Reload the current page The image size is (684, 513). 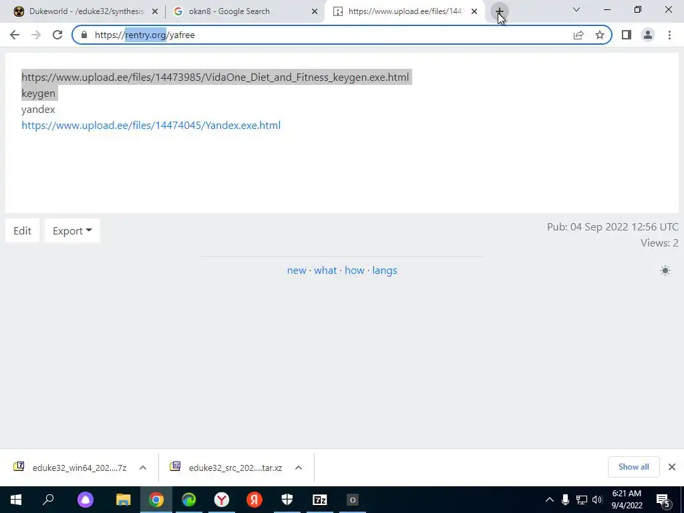click(57, 35)
